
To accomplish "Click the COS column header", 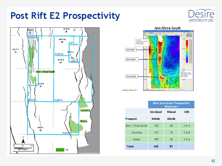I will point(186,112).
